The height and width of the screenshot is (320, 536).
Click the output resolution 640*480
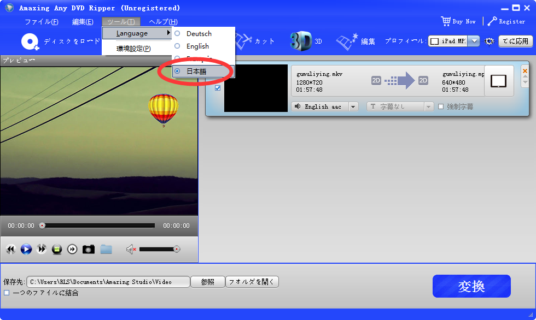(x=453, y=82)
